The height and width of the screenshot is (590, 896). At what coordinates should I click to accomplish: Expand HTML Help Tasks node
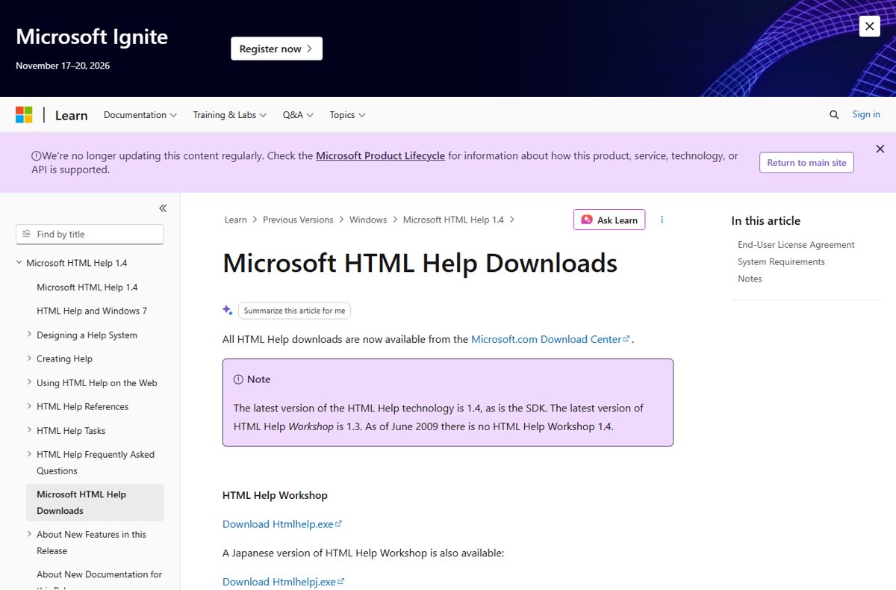pyautogui.click(x=29, y=430)
